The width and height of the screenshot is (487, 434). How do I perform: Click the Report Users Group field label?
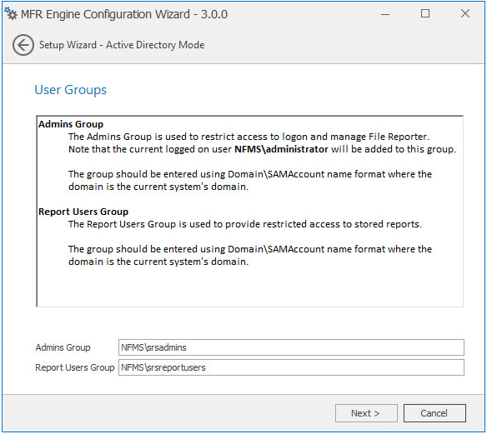tap(75, 367)
